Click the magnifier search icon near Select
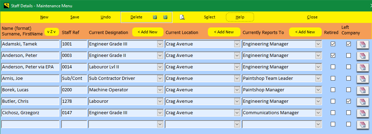The width and height of the screenshot is (372, 134). (x=182, y=17)
